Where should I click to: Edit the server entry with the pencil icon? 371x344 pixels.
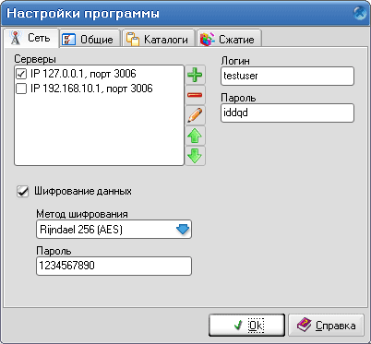(x=195, y=115)
